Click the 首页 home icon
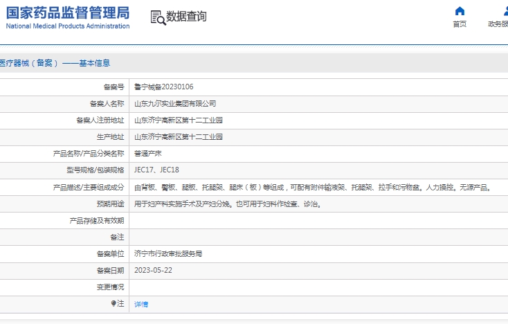Screen dimensions: 508x324 coord(460,11)
